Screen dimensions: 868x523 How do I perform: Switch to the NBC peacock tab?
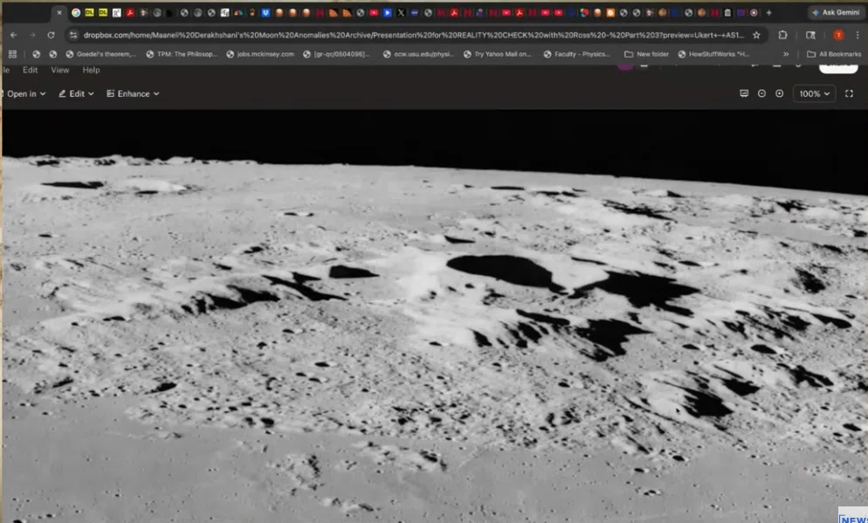(238, 13)
